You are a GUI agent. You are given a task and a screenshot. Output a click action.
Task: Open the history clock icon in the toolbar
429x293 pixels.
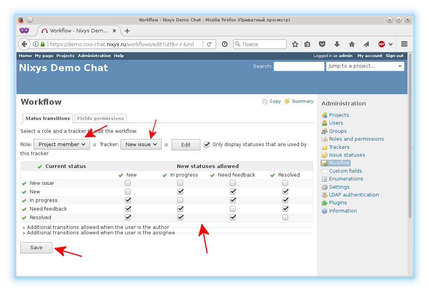pos(225,44)
